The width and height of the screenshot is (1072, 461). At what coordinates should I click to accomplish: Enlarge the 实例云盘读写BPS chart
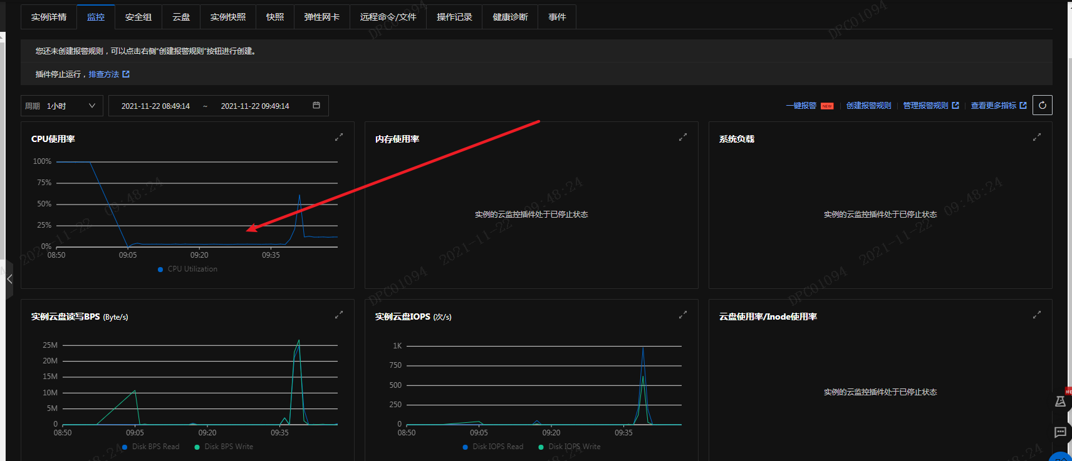(339, 315)
